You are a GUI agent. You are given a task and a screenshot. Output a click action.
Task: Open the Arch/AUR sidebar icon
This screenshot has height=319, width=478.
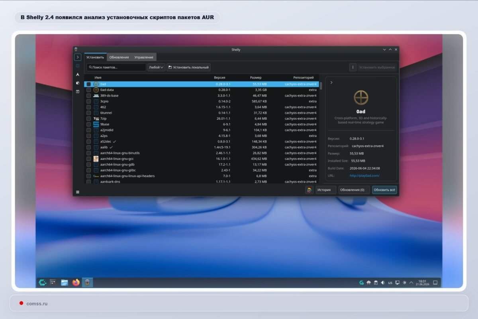click(78, 75)
